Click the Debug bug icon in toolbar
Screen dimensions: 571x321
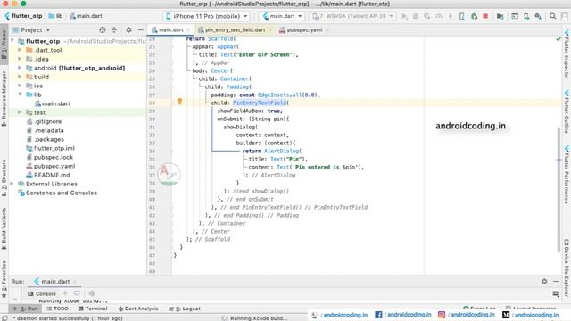[x=416, y=16]
